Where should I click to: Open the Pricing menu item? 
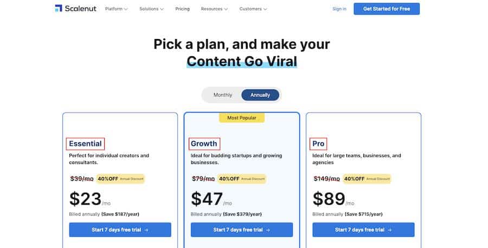pyautogui.click(x=182, y=9)
